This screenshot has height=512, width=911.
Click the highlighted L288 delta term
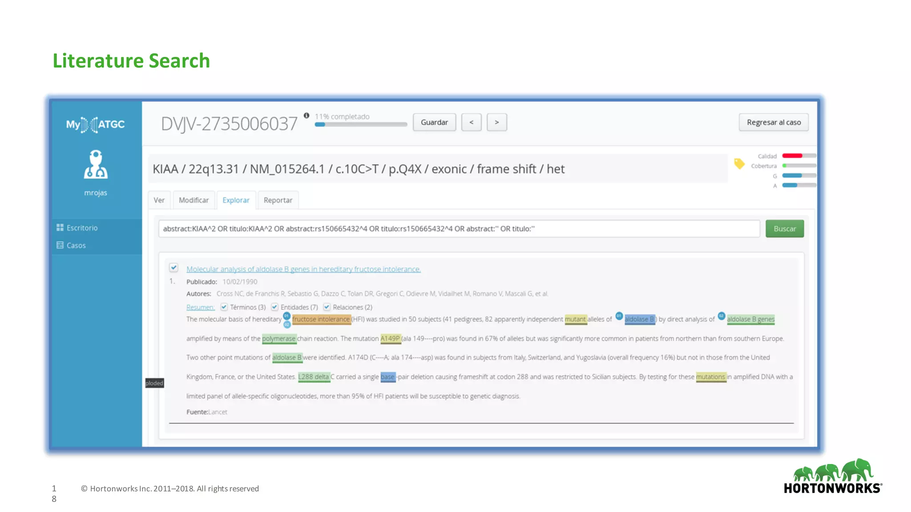click(314, 377)
